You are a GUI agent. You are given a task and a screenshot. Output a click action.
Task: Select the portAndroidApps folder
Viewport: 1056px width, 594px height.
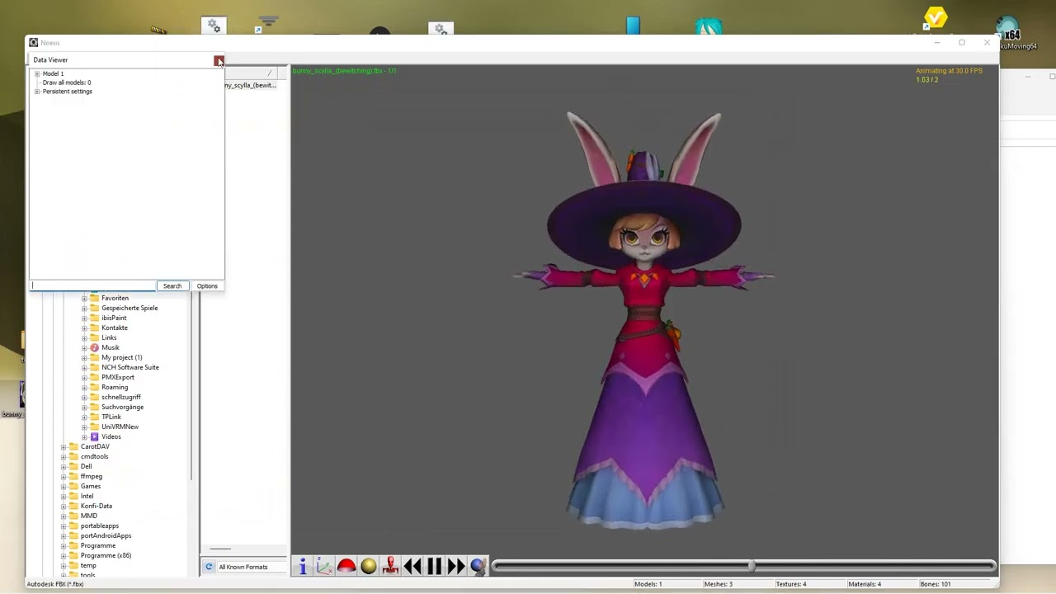coord(106,535)
